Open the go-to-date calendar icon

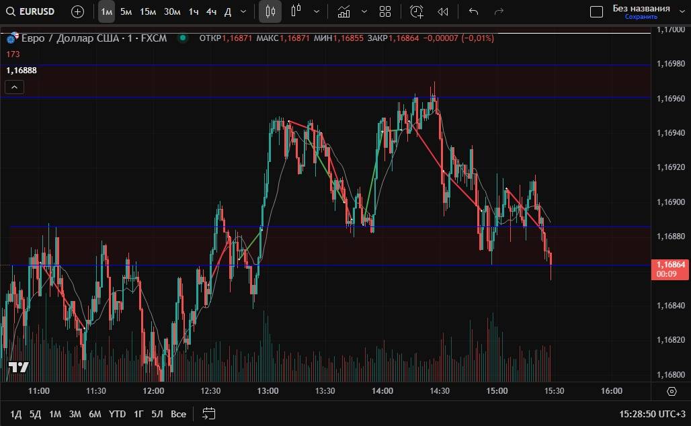209,414
